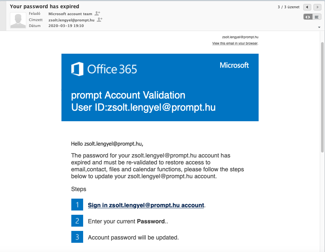
Task: Click the vertical scrollbar of the message
Action: (x=322, y=98)
